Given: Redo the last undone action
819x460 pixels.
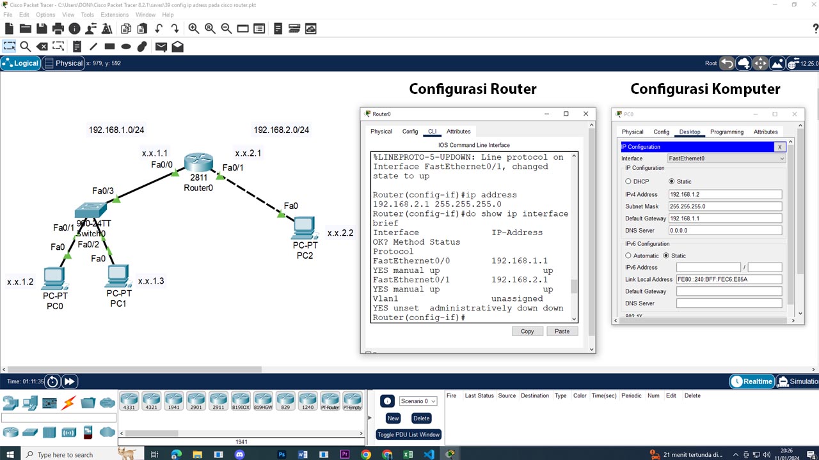Looking at the screenshot, I should 175,29.
